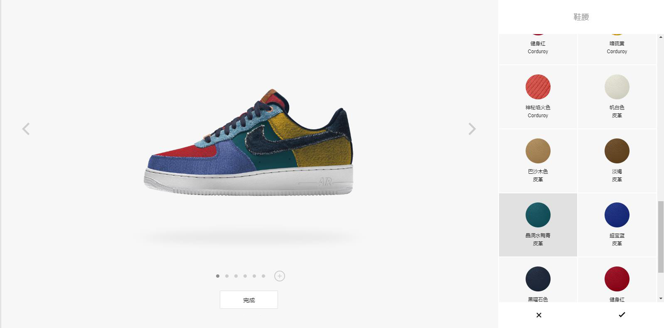Select the 淡褐 皮革 swatch
This screenshot has width=664, height=328.
click(x=617, y=161)
